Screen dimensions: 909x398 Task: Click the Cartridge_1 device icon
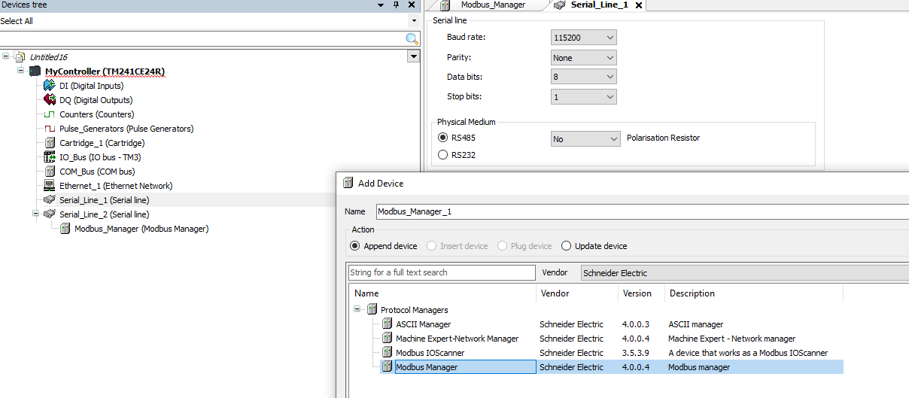[50, 143]
